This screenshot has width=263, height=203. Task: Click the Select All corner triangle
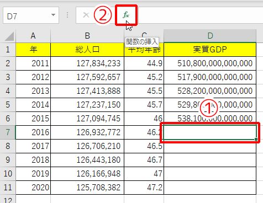[x=9, y=36]
